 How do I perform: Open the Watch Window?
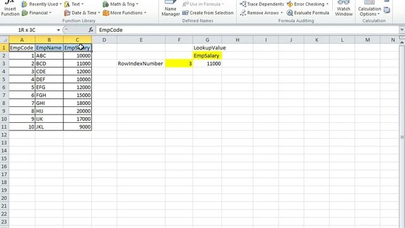[x=344, y=8]
